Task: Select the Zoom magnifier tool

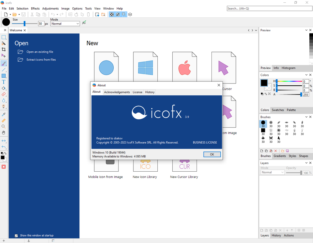Action: [x=4, y=126]
